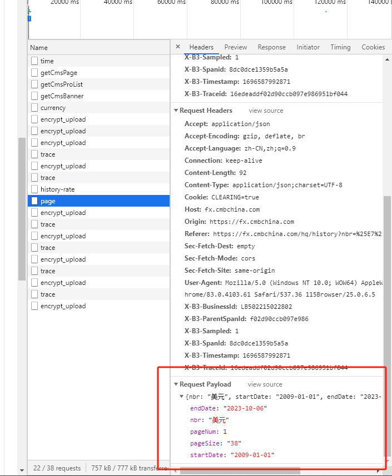The image size is (392, 476).
Task: Click the Accept value application/json
Action: click(241, 124)
